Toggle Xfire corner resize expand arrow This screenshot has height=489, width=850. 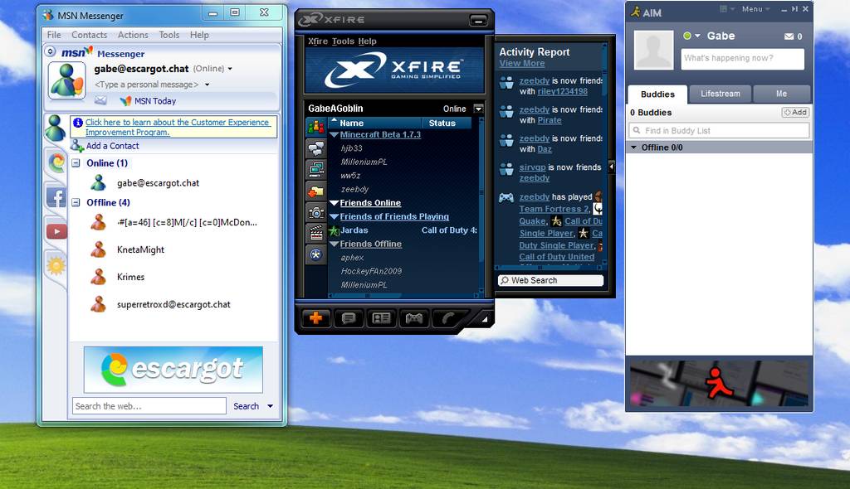click(484, 319)
